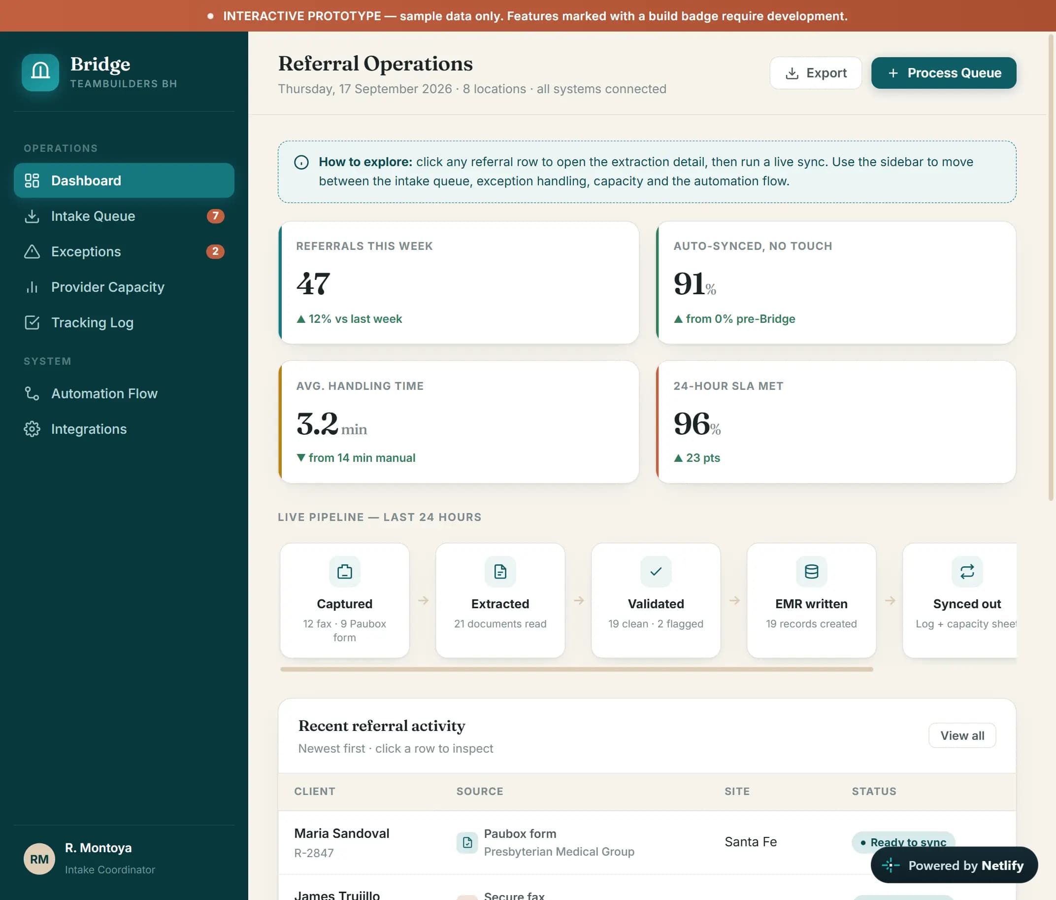The height and width of the screenshot is (900, 1056).
Task: Click the Referrals This Week card
Action: (458, 282)
